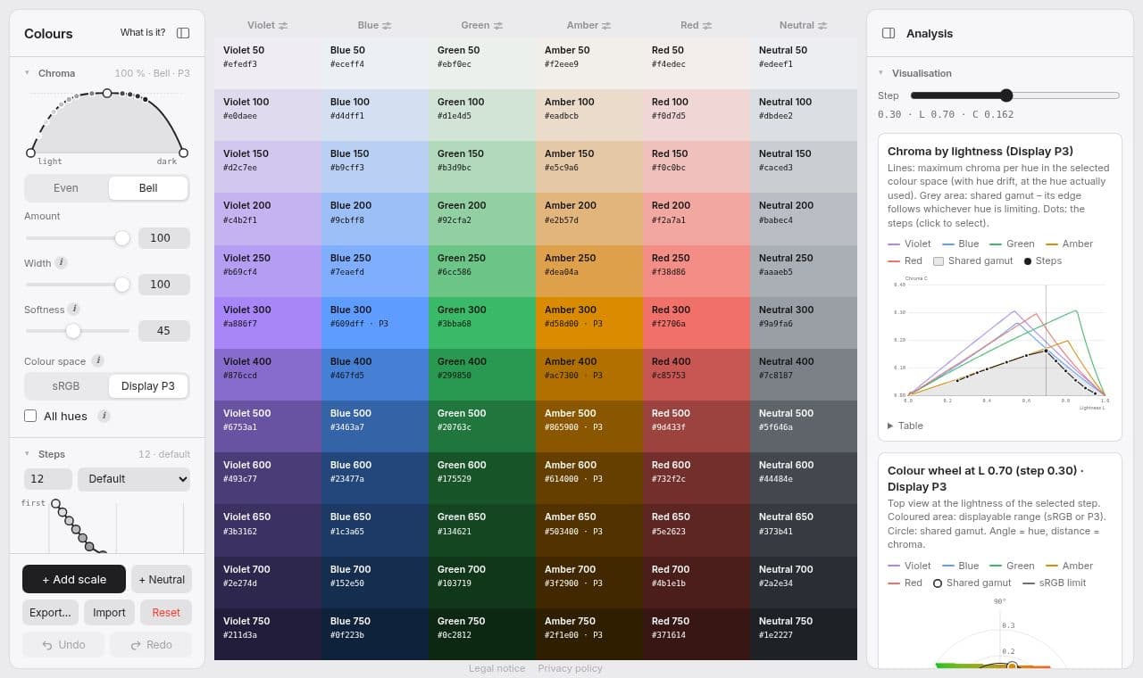This screenshot has width=1143, height=678.
Task: Open Amber column adjustment settings icon
Action: pos(606,26)
